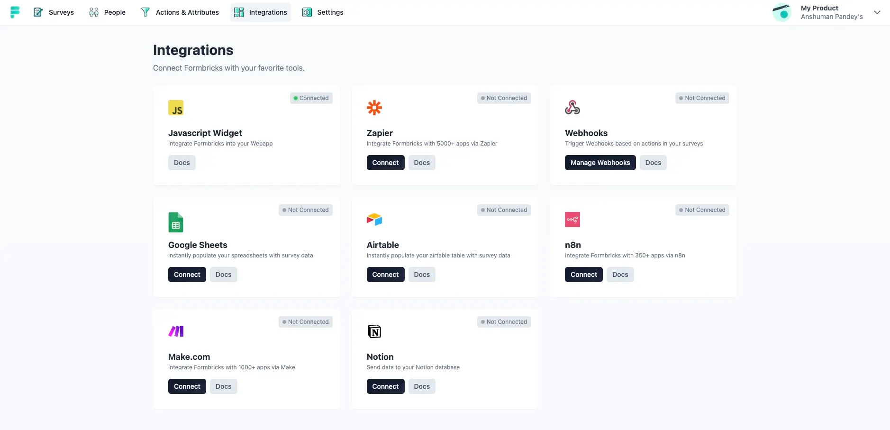The height and width of the screenshot is (430, 890).
Task: Click the user avatar image
Action: click(x=782, y=12)
